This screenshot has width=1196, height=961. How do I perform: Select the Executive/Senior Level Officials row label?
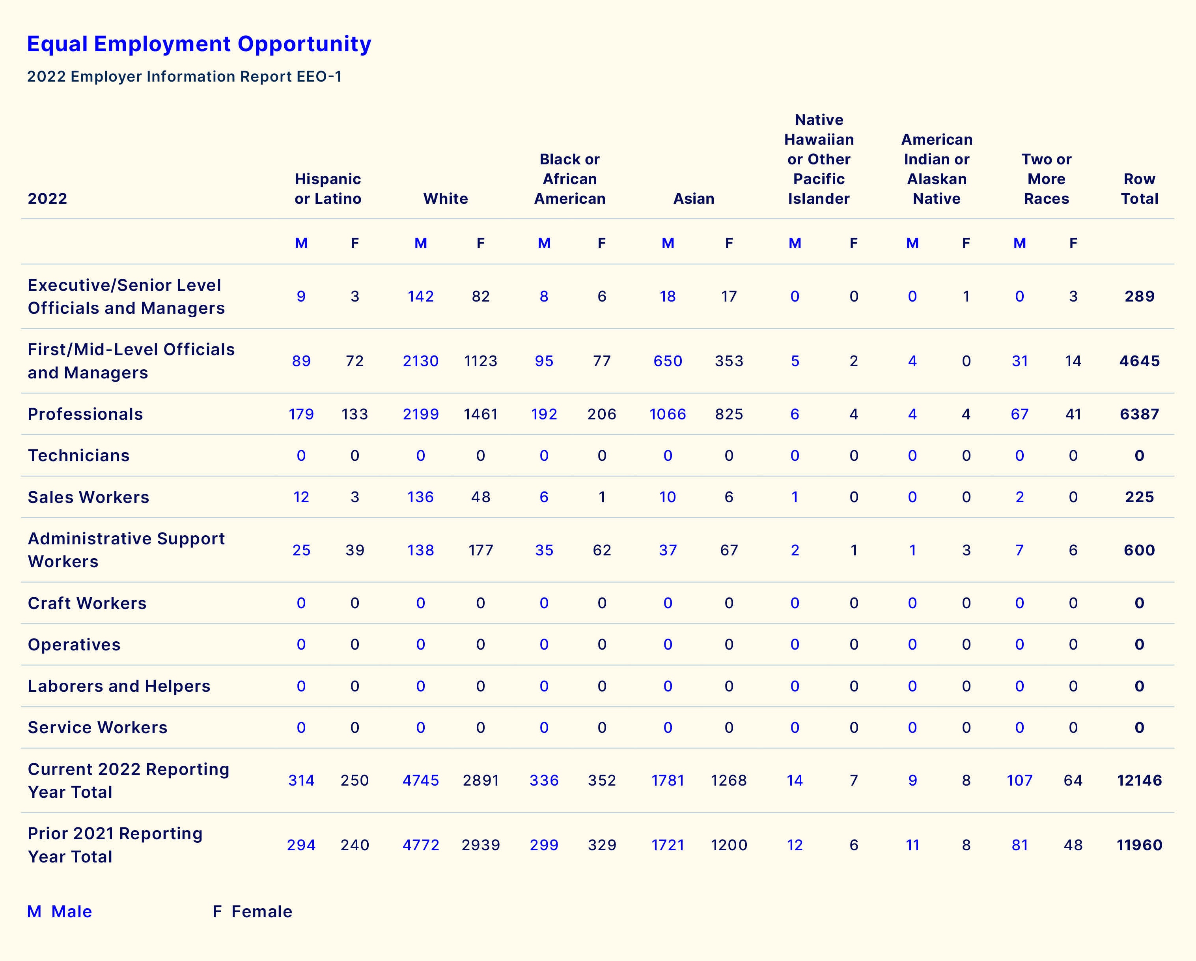tap(126, 297)
